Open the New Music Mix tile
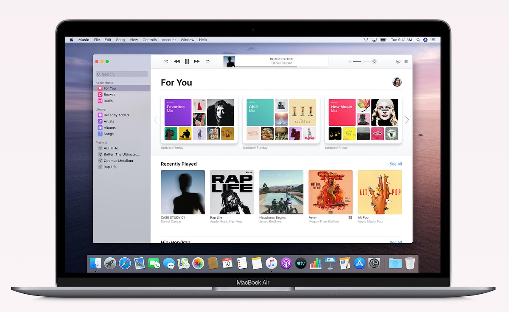509x312 pixels. pos(342,112)
